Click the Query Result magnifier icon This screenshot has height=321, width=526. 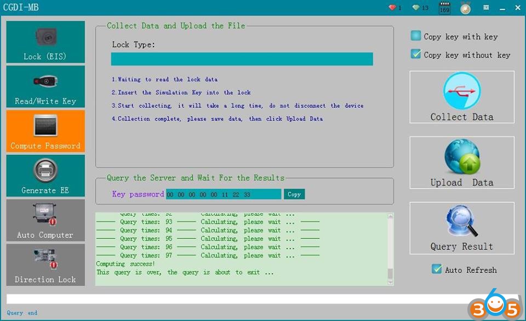461,222
